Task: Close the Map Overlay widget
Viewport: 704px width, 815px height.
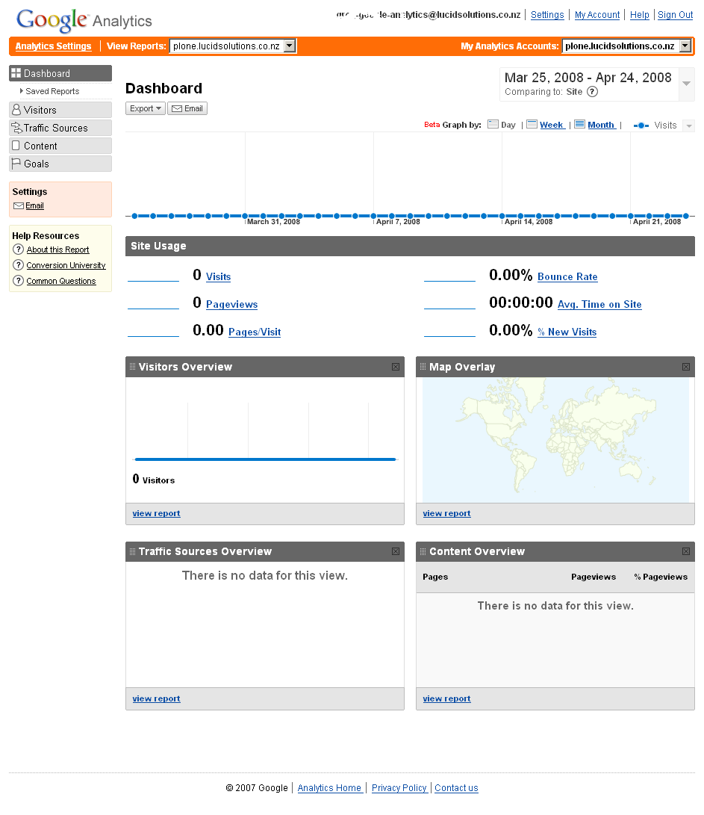Action: [686, 367]
